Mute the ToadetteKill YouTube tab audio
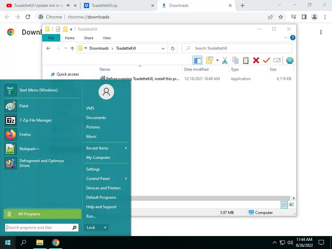This screenshot has height=249, width=332. pyautogui.click(x=68, y=6)
